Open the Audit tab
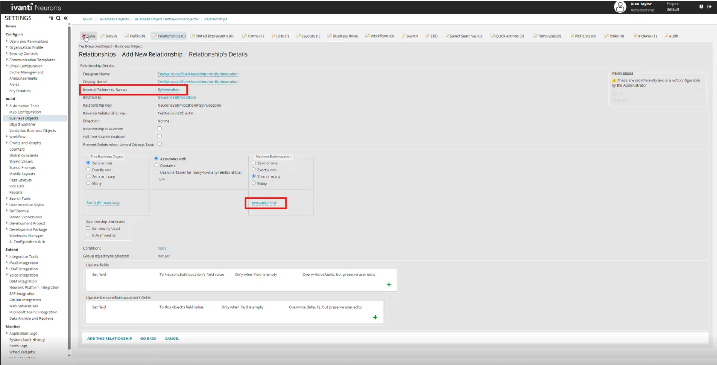This screenshot has width=717, height=365. (x=671, y=36)
